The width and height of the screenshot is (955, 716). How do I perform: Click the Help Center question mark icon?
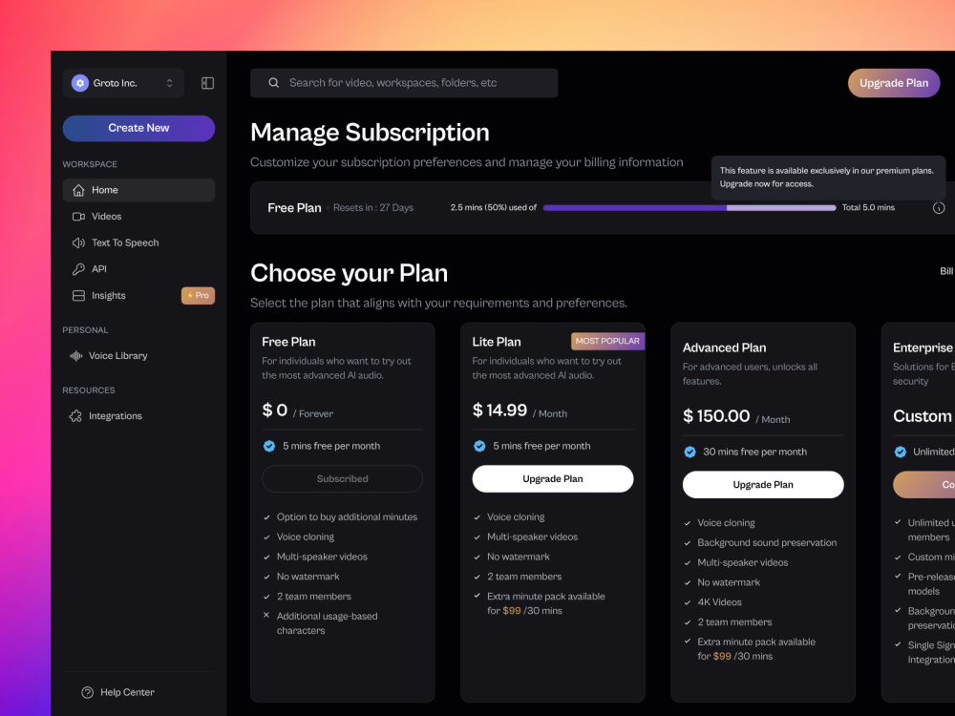tap(88, 692)
